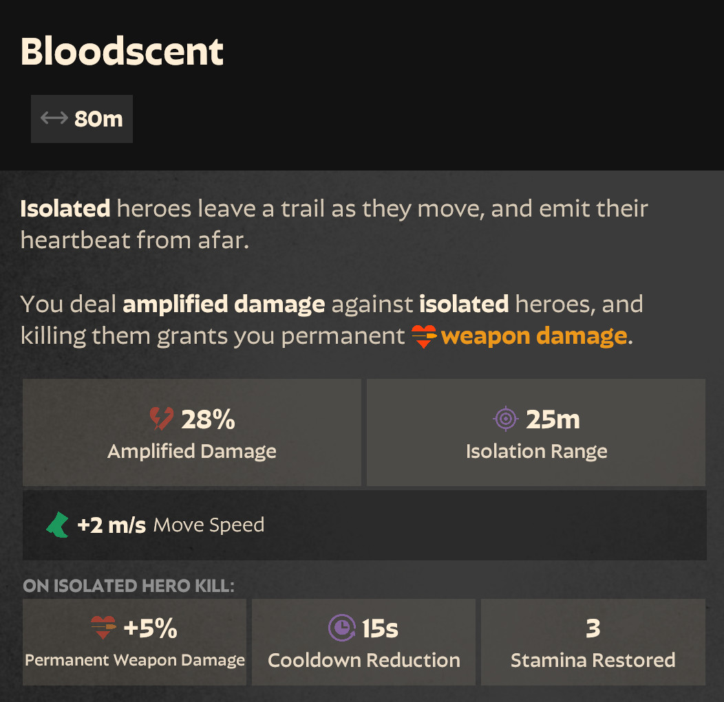This screenshot has height=702, width=724.
Task: Select the 3 Stamina Restored box
Action: 593,642
